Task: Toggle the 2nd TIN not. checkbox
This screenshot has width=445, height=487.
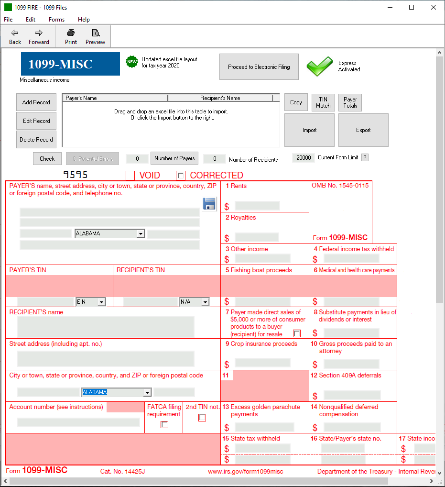Action: pyautogui.click(x=202, y=418)
